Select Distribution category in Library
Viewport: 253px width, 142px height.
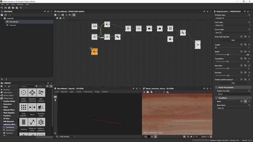(x=10, y=127)
